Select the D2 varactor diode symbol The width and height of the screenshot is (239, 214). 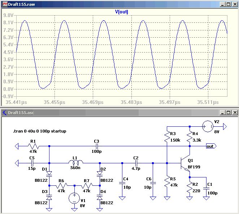tap(100, 174)
